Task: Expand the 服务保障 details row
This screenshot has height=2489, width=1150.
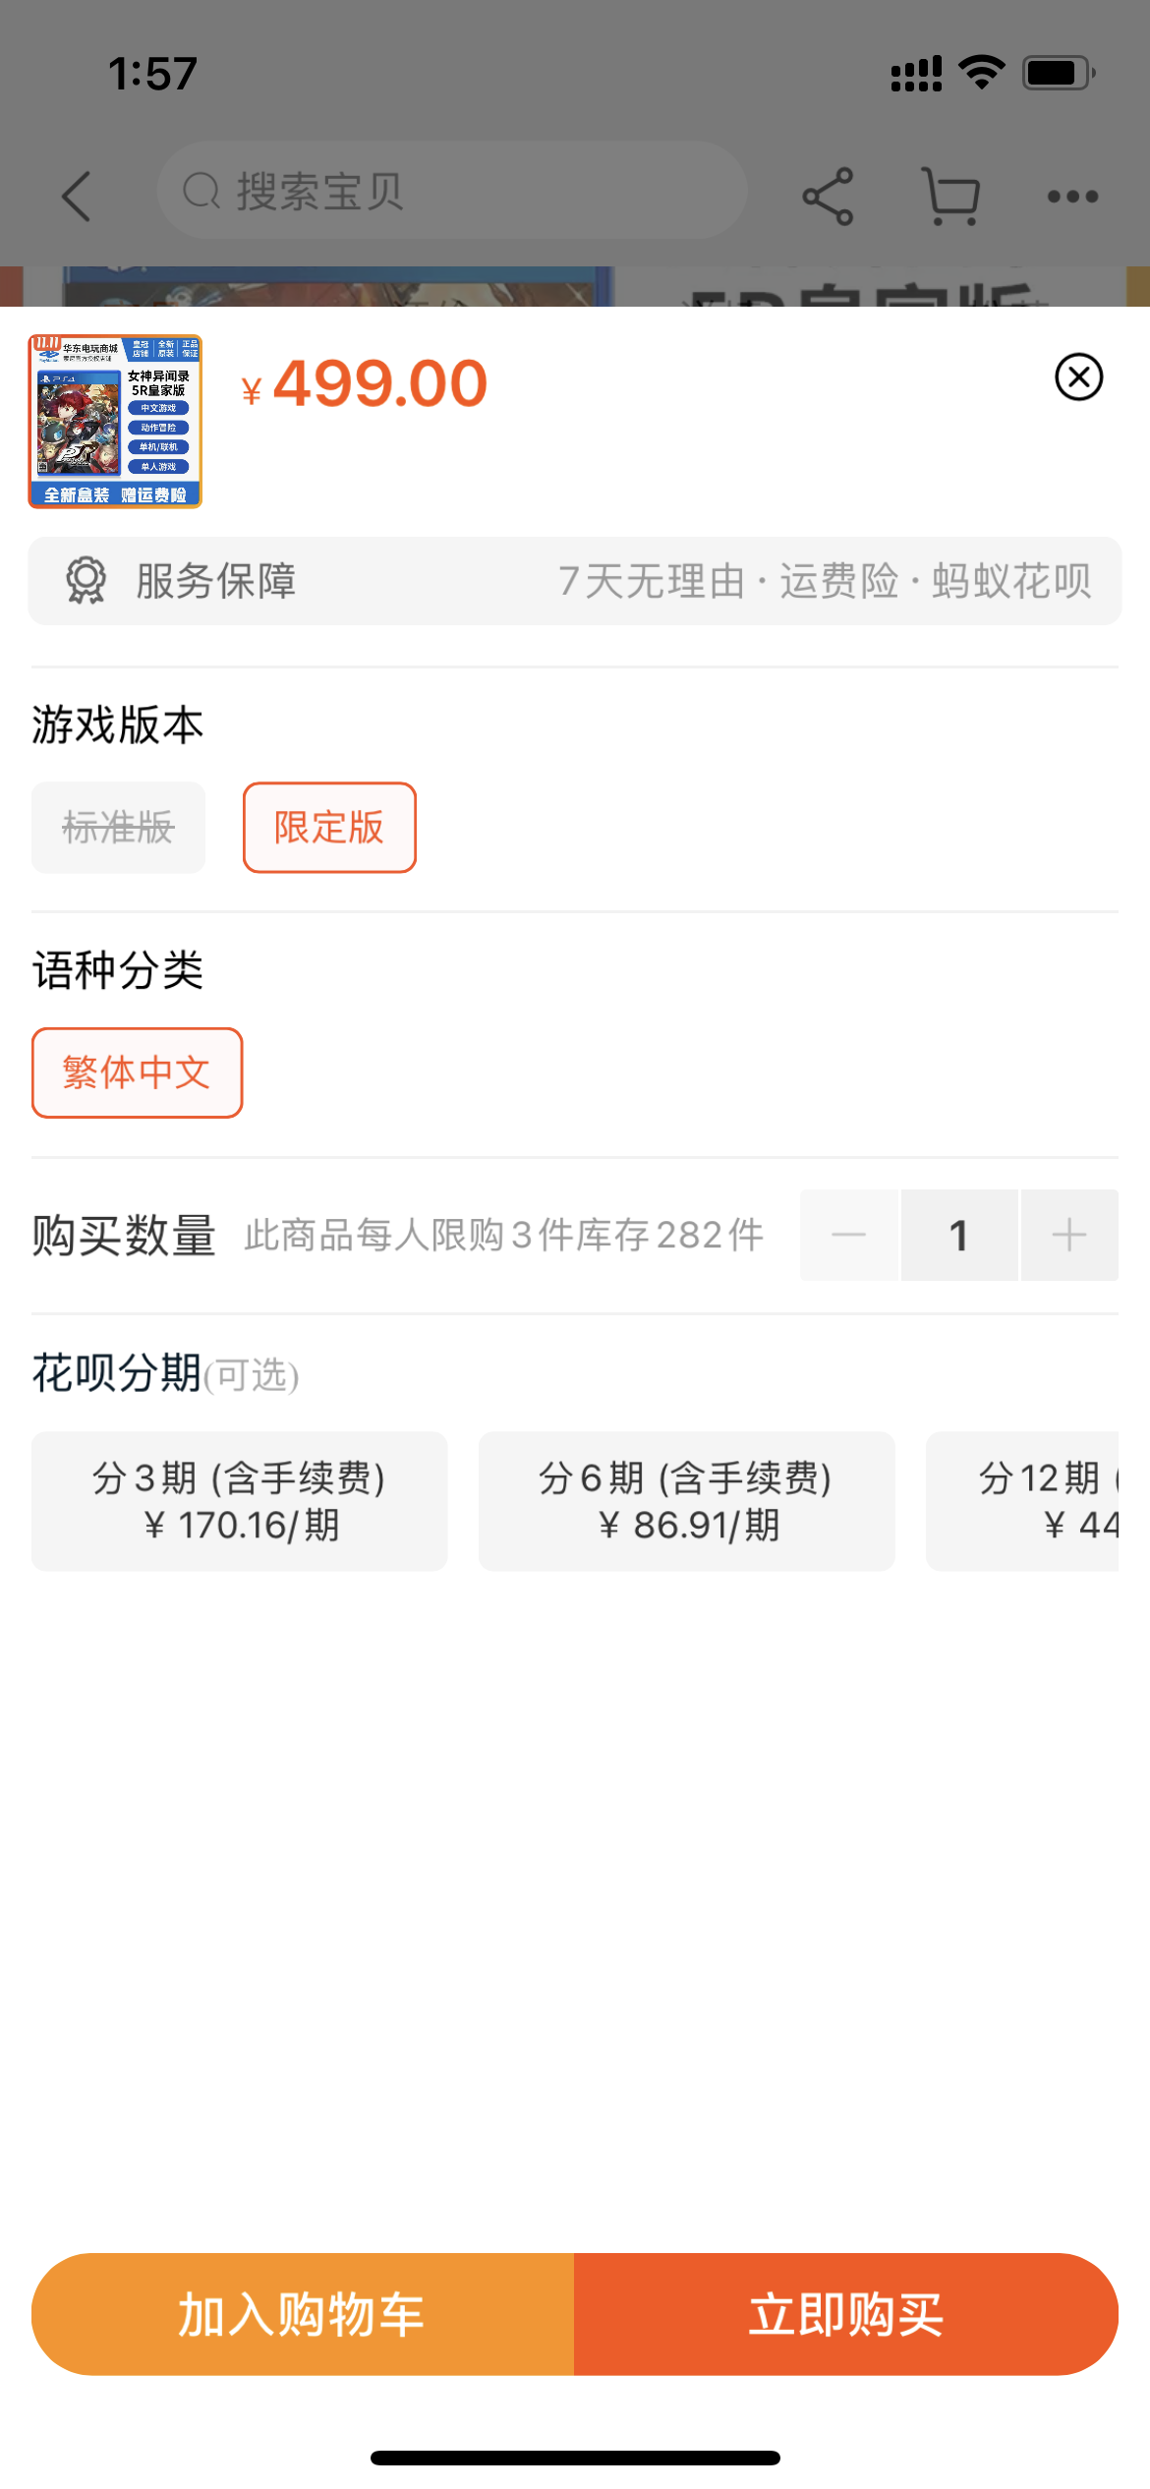Action: tap(574, 581)
